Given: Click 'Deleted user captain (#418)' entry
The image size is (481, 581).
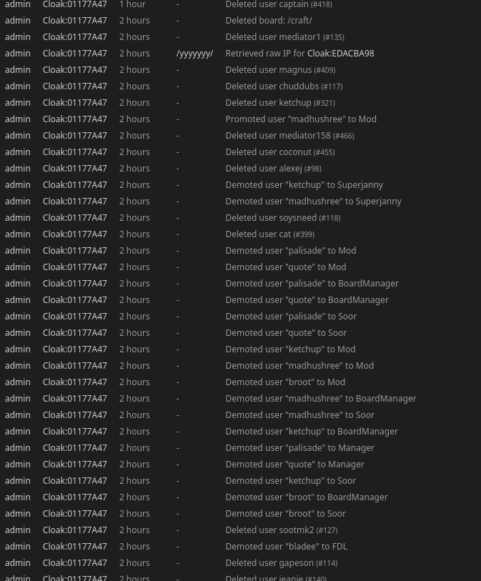Looking at the screenshot, I should point(279,4).
